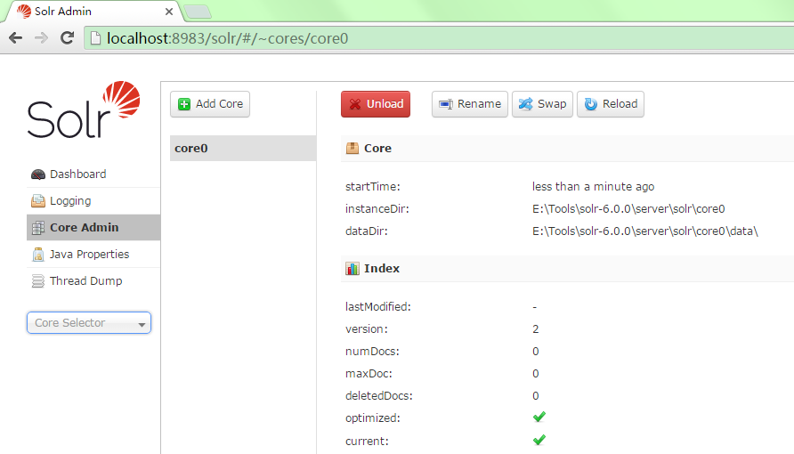Click the maxDoc label
Image resolution: width=794 pixels, height=454 pixels.
pyautogui.click(x=369, y=374)
